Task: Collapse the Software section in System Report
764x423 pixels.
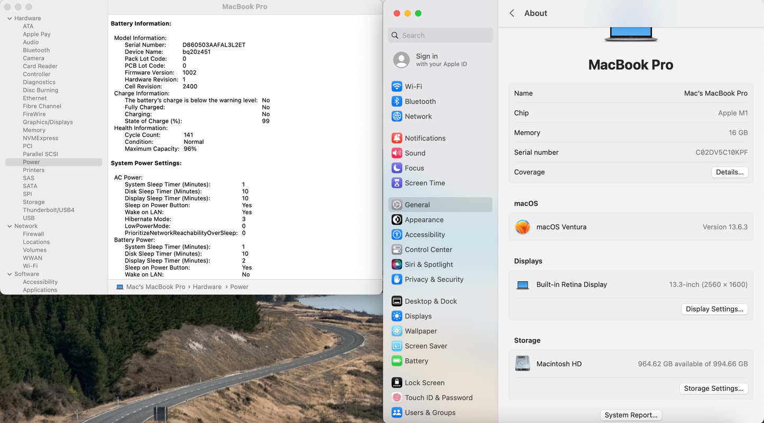Action: 10,274
